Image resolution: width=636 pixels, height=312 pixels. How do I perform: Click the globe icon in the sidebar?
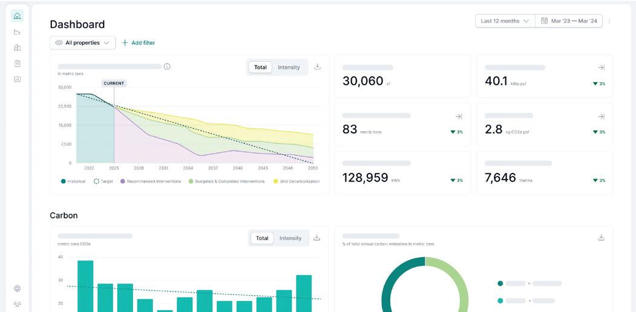[x=17, y=288]
